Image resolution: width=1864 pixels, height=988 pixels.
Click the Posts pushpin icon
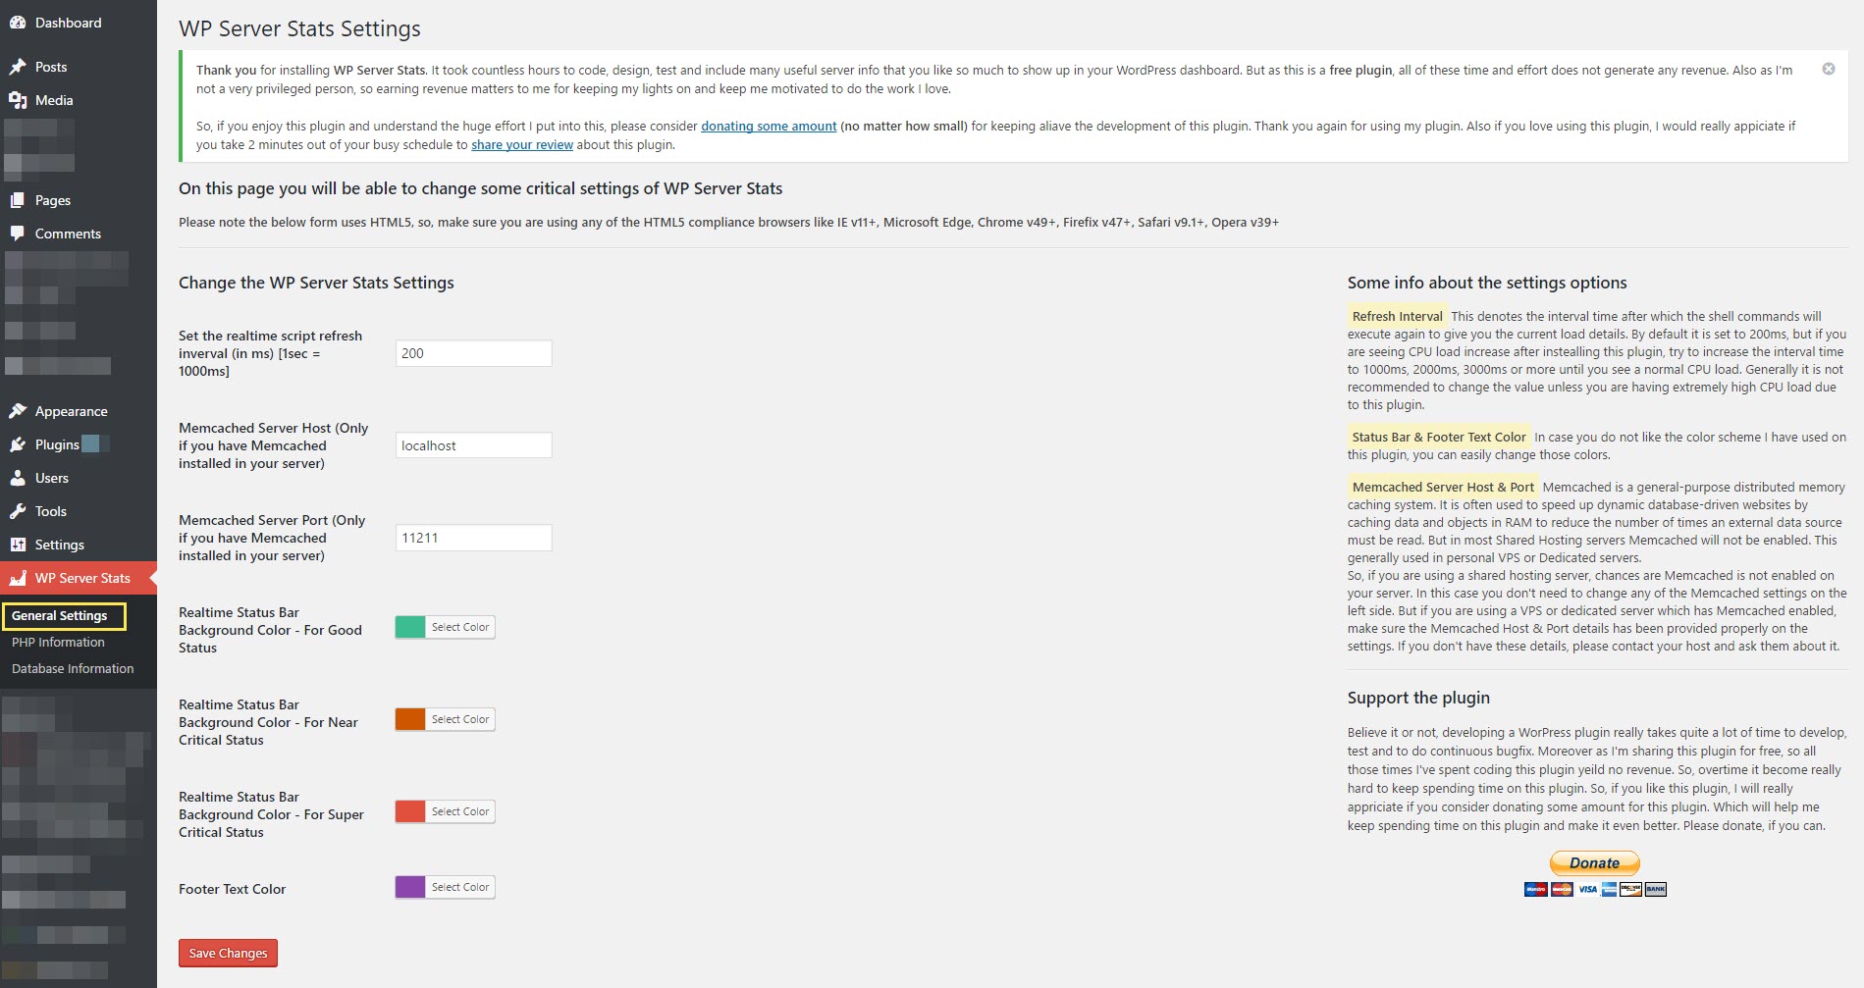(18, 67)
